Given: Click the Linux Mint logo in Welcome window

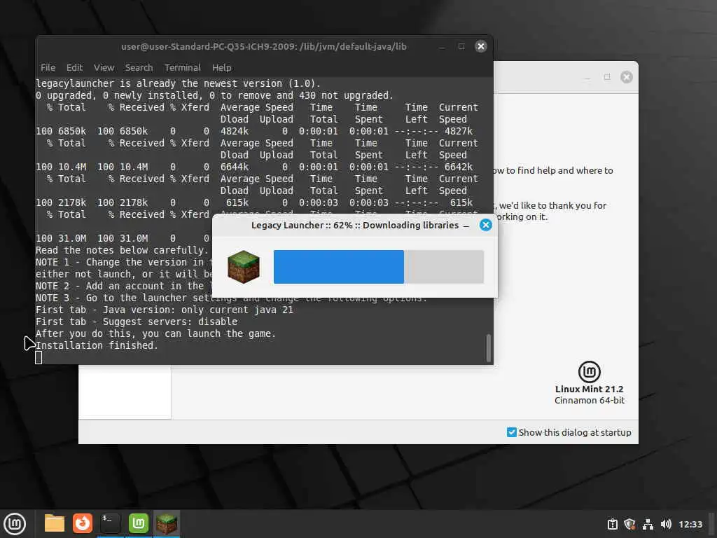Looking at the screenshot, I should point(589,371).
